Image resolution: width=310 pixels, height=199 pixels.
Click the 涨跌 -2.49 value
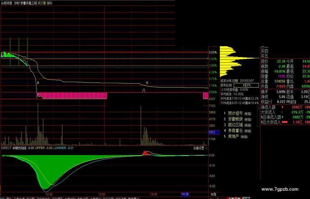281,66
